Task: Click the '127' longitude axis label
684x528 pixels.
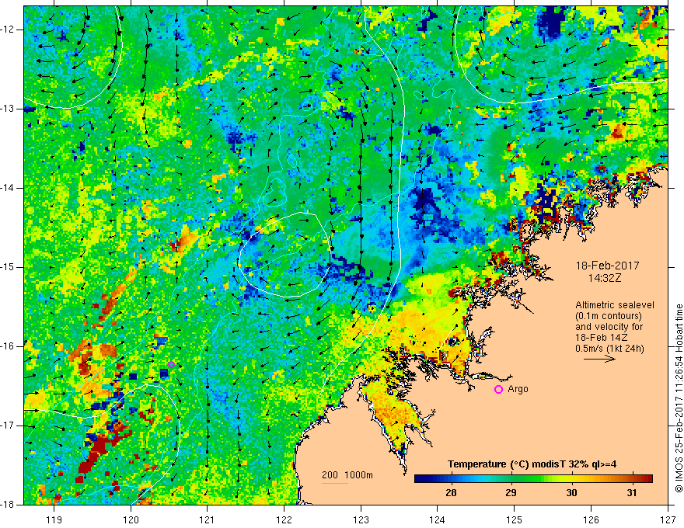Action: tap(668, 519)
